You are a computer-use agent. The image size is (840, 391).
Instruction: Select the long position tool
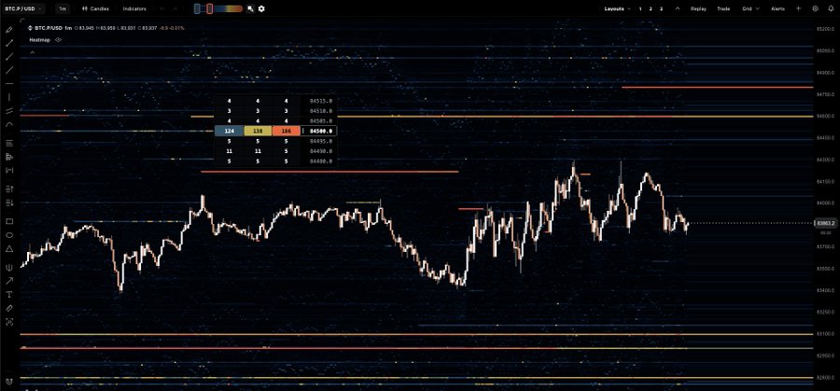[x=9, y=189]
